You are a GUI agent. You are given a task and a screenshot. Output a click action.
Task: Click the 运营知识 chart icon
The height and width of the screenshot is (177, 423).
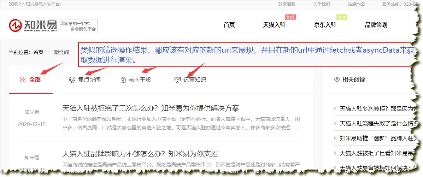point(178,80)
